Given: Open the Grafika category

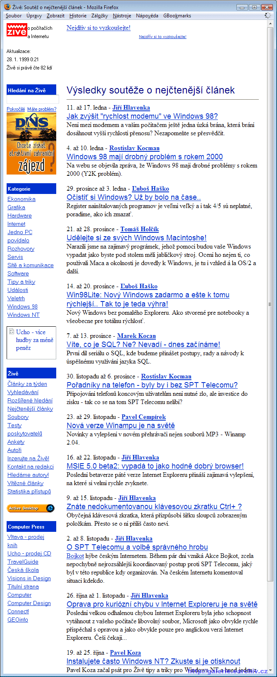Looking at the screenshot, I should pyautogui.click(x=16, y=207).
